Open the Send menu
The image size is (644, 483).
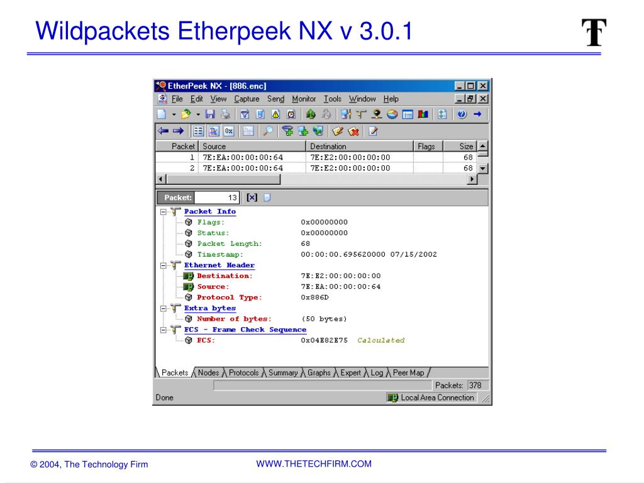[x=275, y=99]
